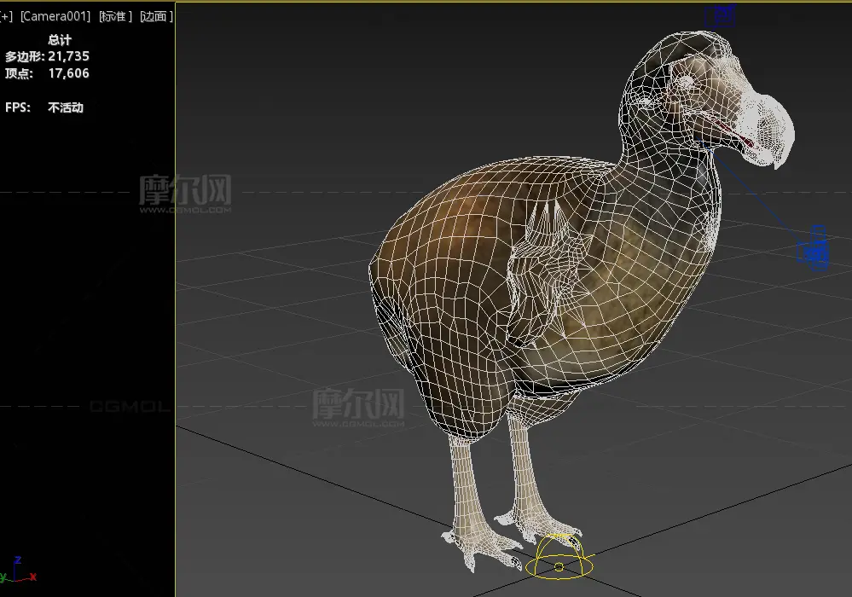Click the FPS 不活动 status text
Image resolution: width=852 pixels, height=597 pixels.
click(x=44, y=107)
